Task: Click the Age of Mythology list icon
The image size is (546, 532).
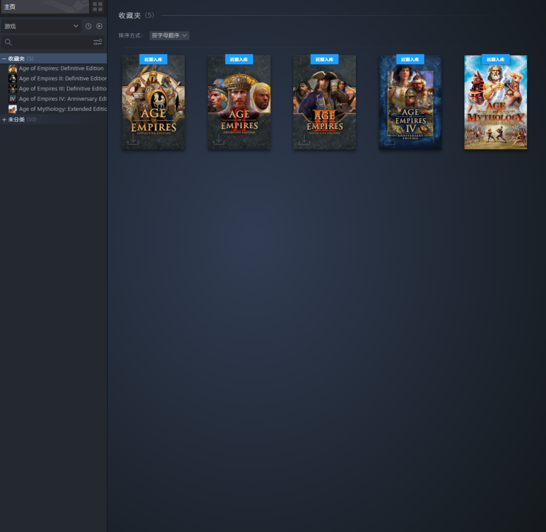Action: (x=13, y=109)
